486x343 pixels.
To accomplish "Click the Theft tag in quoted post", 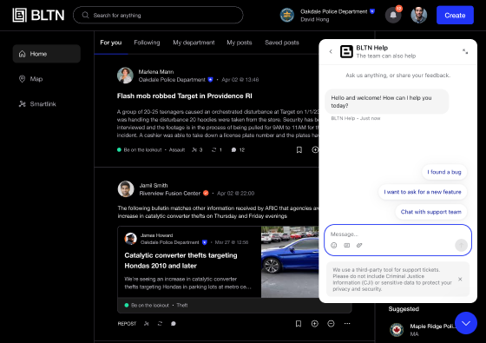I will pos(182,306).
